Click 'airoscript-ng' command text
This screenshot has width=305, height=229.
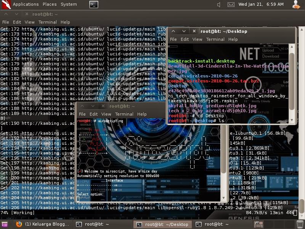click(x=111, y=121)
